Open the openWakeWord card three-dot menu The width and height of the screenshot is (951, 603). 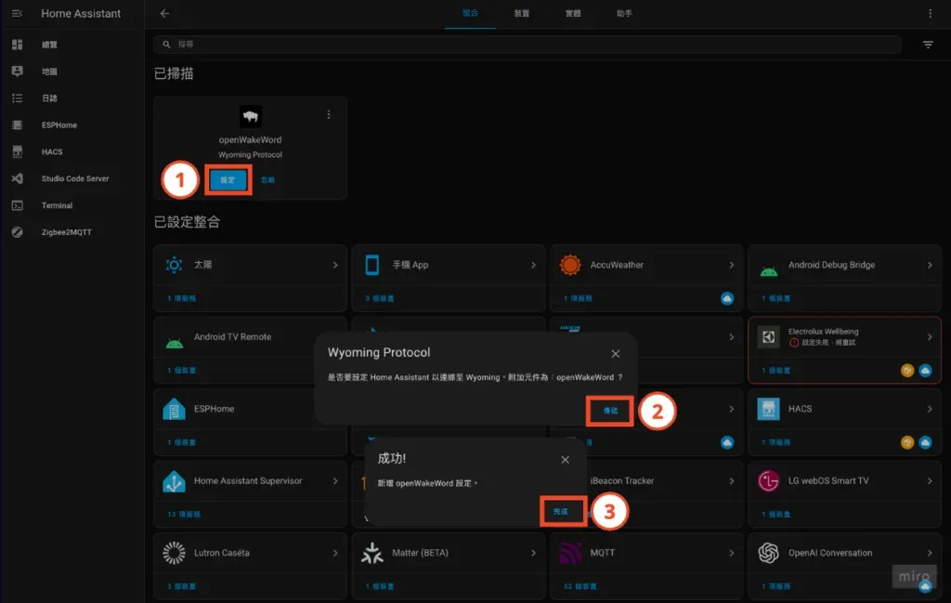[328, 114]
